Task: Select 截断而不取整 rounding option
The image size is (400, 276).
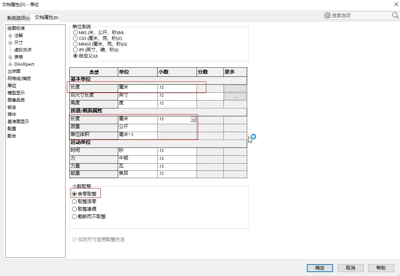Action: [x=74, y=217]
